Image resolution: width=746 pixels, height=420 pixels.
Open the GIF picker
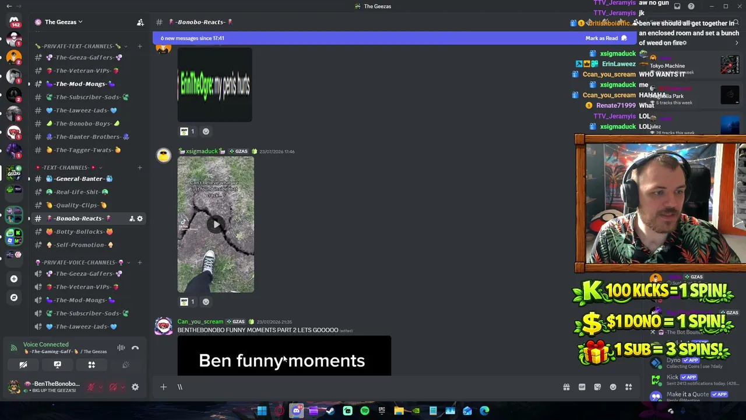582,387
